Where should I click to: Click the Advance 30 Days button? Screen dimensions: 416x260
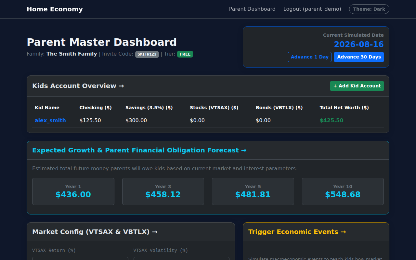coord(359,57)
